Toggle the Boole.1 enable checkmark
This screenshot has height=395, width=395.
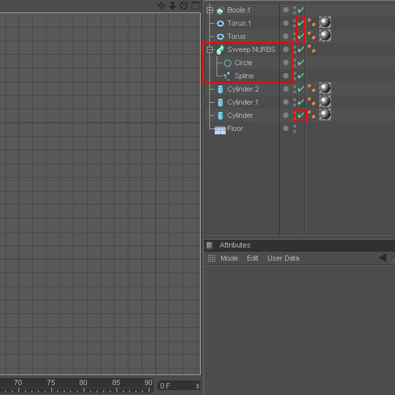click(x=301, y=10)
